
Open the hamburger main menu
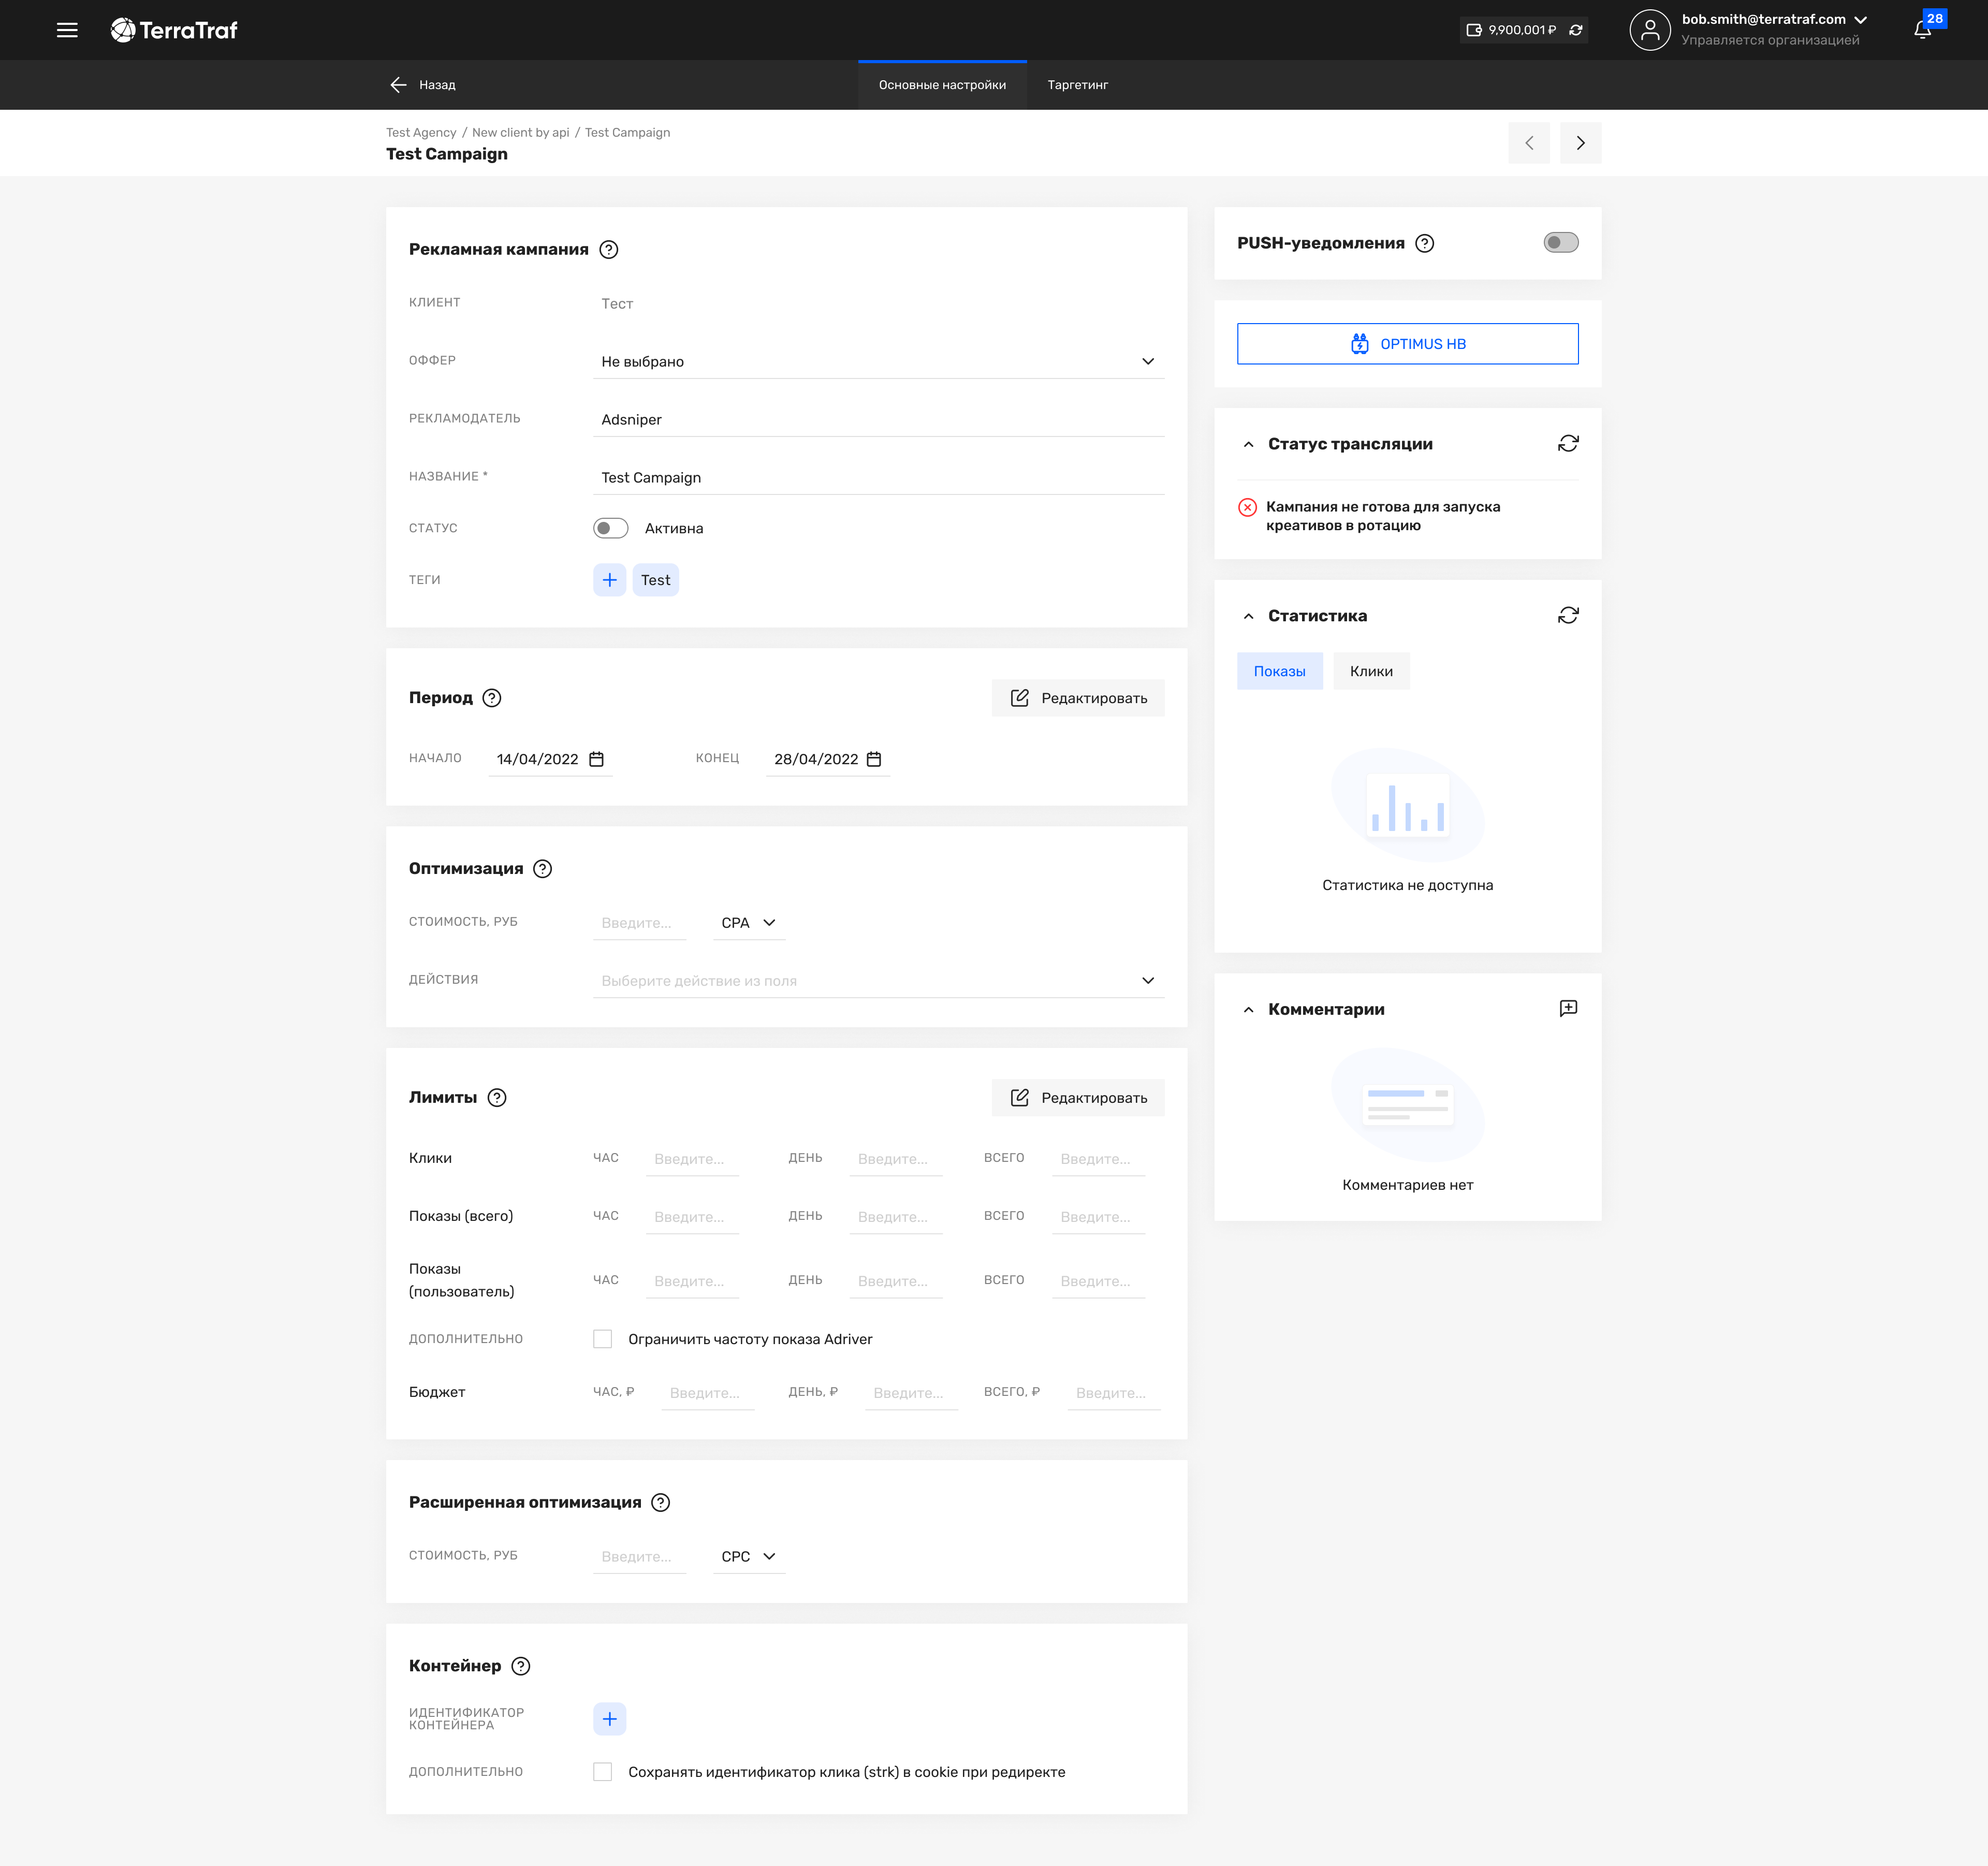(x=67, y=30)
